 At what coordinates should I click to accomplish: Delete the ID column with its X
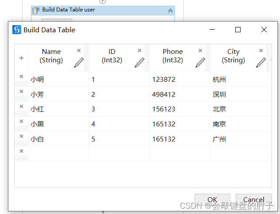140,50
